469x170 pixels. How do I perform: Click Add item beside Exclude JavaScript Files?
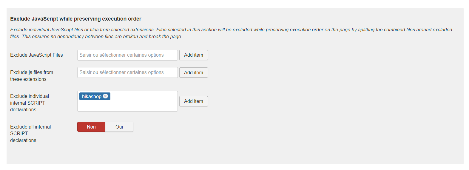pyautogui.click(x=193, y=55)
